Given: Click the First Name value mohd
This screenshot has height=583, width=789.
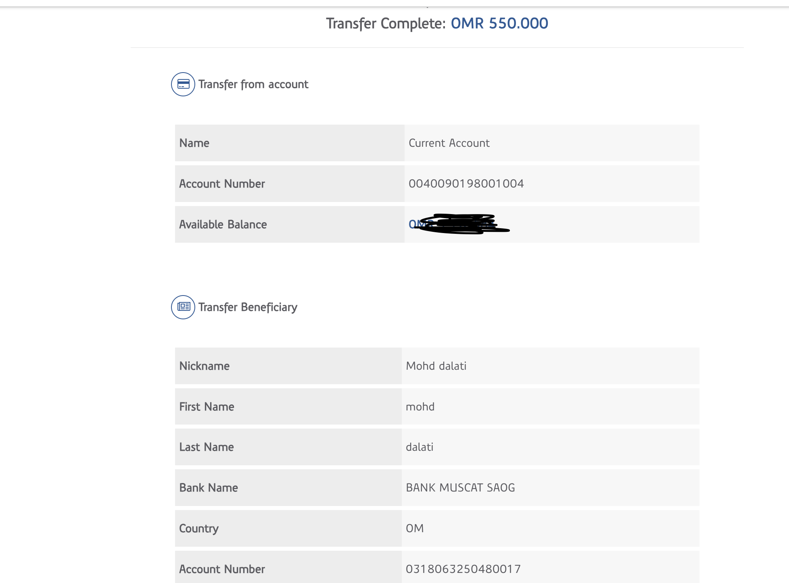Looking at the screenshot, I should [x=420, y=407].
